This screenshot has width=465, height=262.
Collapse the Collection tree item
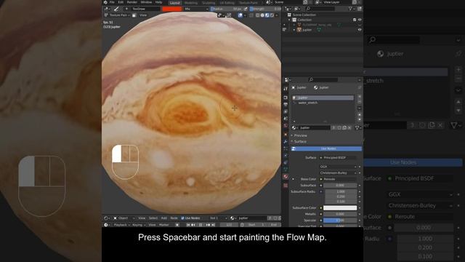click(x=289, y=20)
